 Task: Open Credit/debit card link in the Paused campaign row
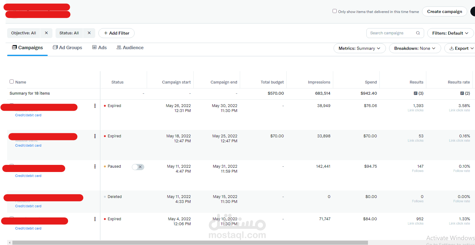28,176
